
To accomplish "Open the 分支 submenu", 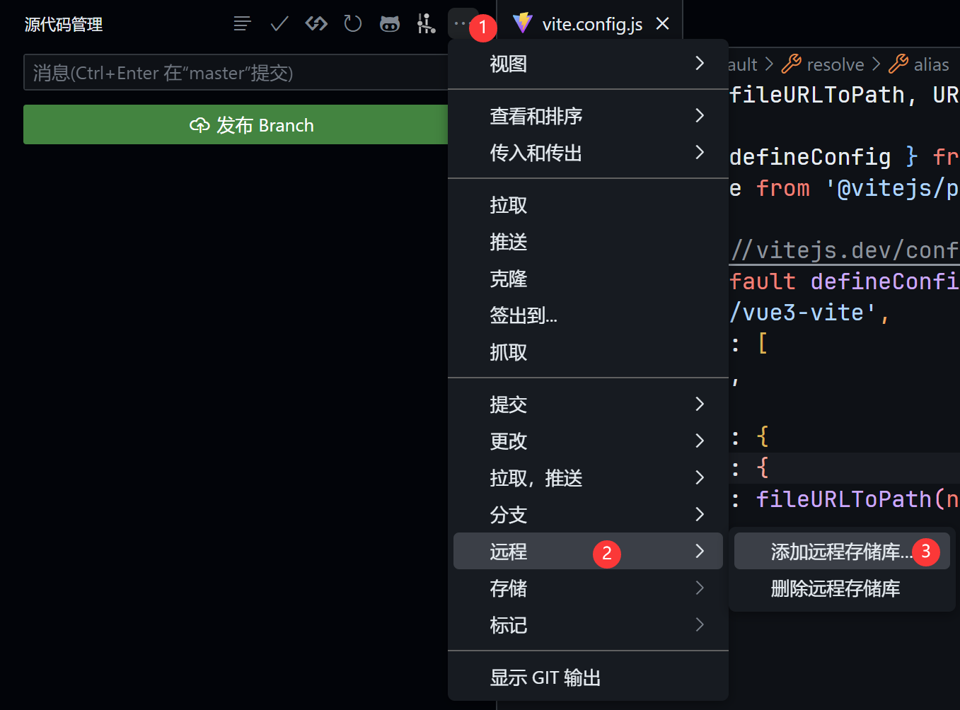I will [x=588, y=515].
